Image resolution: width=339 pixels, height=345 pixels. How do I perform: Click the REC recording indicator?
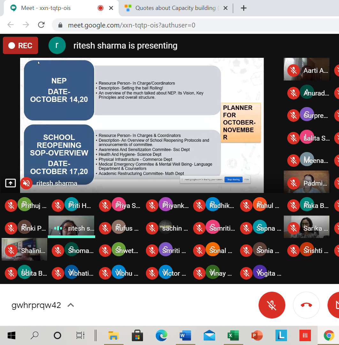point(20,46)
